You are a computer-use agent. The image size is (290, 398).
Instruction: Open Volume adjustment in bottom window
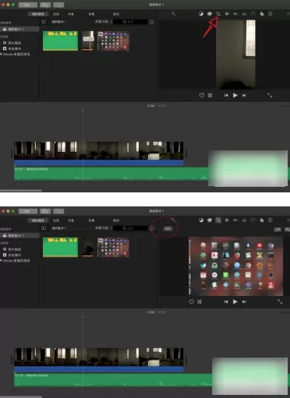235,220
